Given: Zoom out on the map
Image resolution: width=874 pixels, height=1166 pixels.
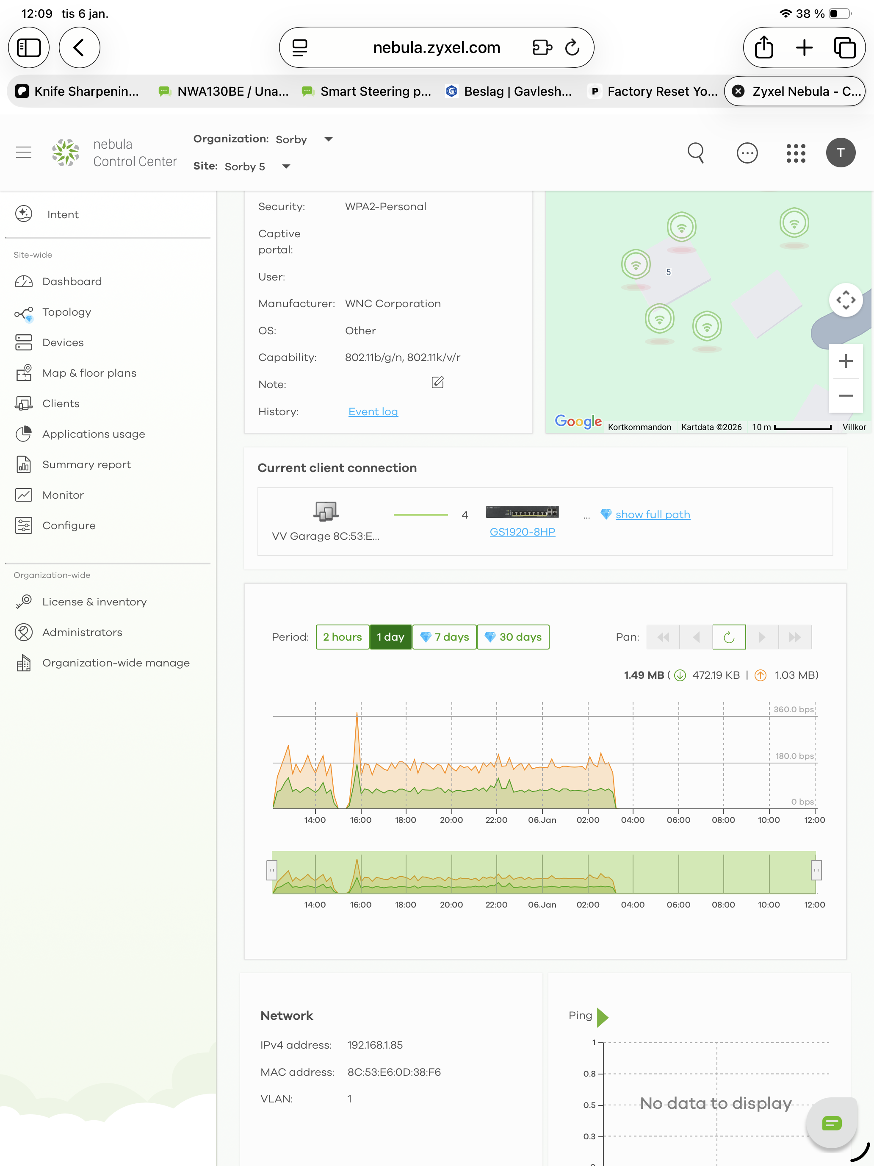Looking at the screenshot, I should pyautogui.click(x=846, y=396).
